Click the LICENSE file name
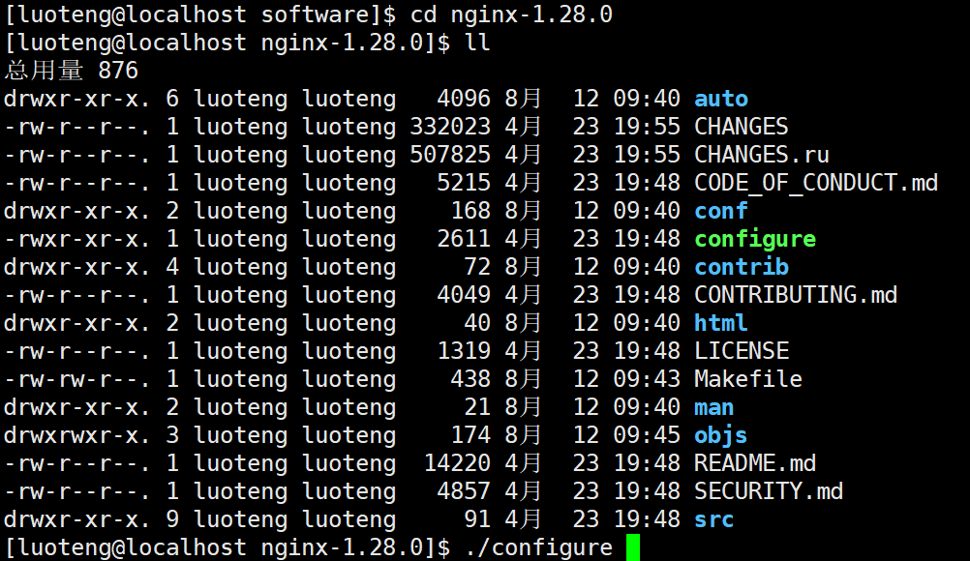This screenshot has height=561, width=970. [742, 351]
